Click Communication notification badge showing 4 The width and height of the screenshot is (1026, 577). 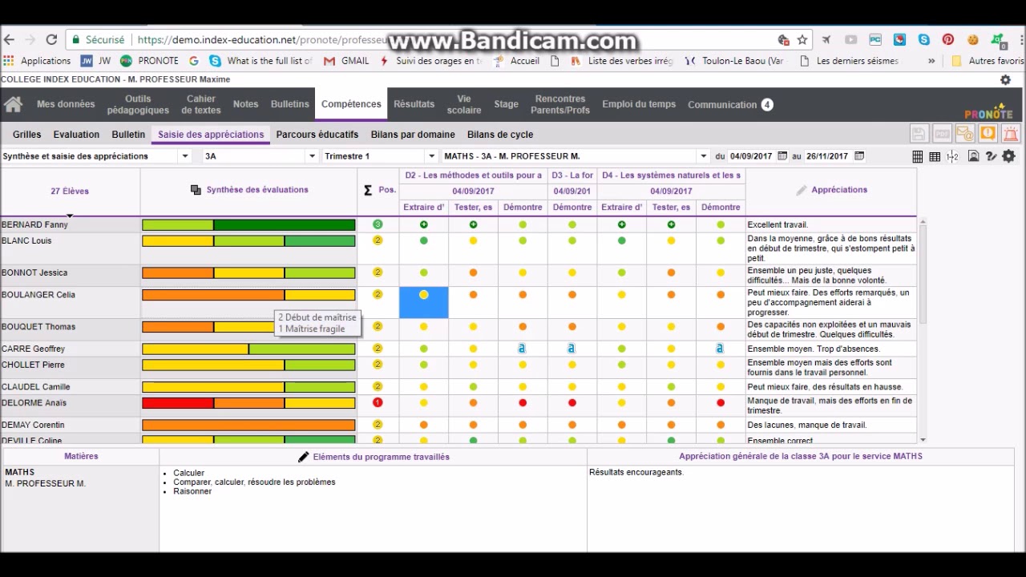pos(767,104)
